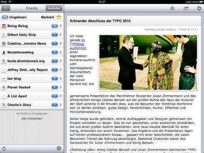
Task: Expand A List Apart row chevron
Action: click(x=61, y=96)
